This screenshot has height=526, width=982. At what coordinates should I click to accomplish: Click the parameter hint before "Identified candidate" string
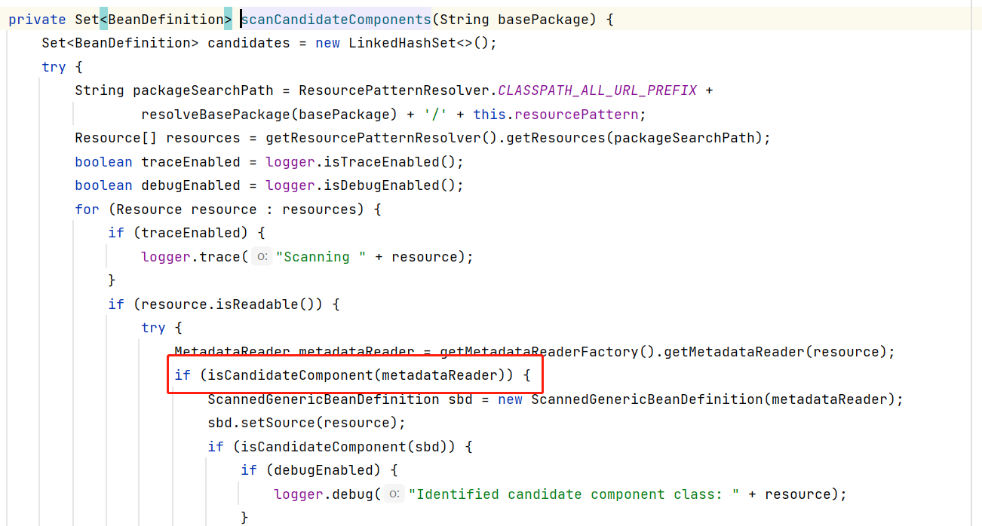394,494
